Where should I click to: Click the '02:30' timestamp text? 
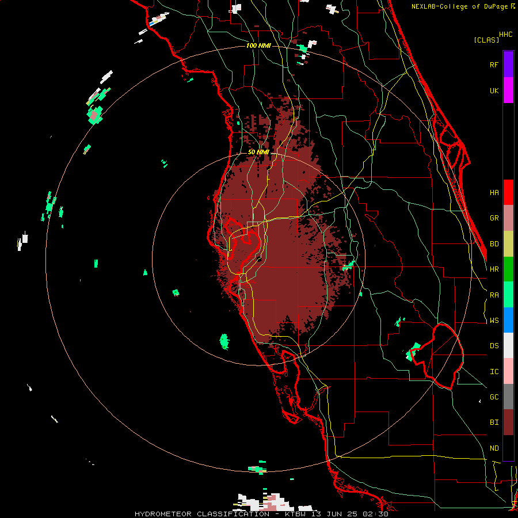click(x=377, y=514)
